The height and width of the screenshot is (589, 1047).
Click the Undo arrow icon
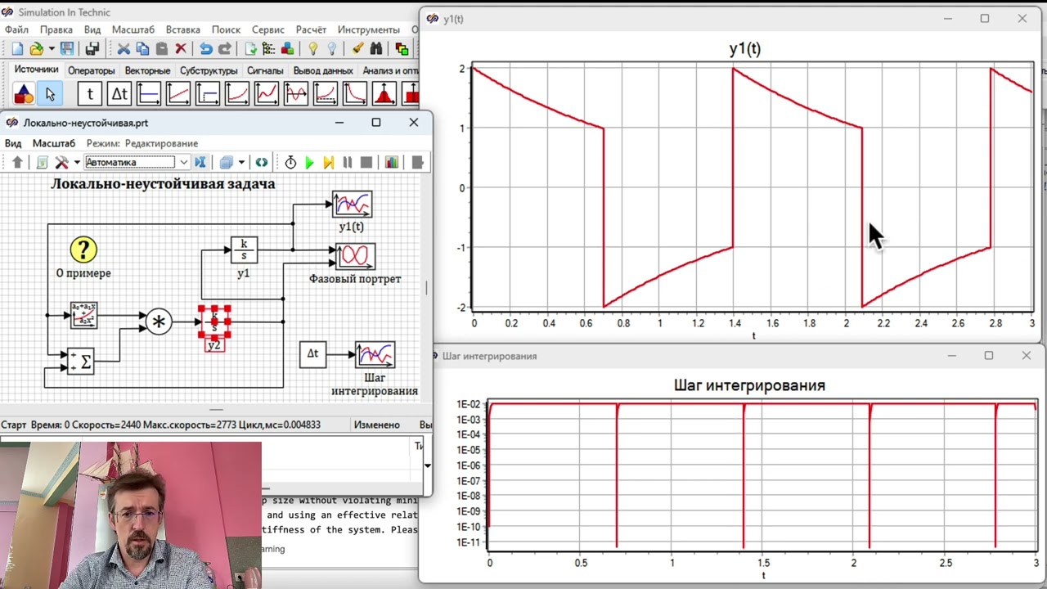click(x=205, y=49)
